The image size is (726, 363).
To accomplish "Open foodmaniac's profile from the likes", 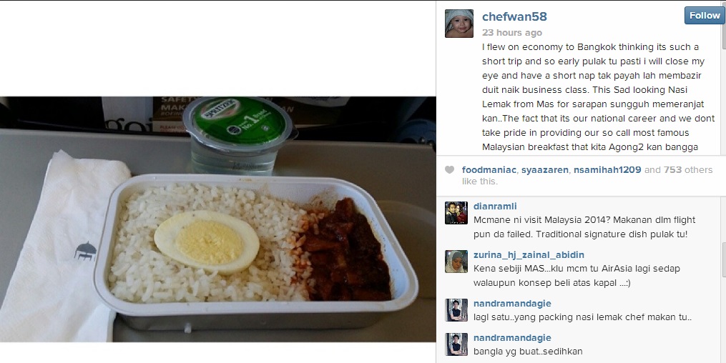I will (489, 169).
